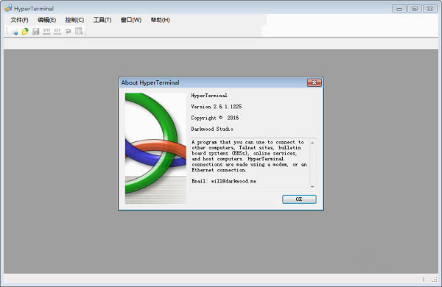Close the HyperTerminal main window
The width and height of the screenshot is (442, 287).
(430, 9)
